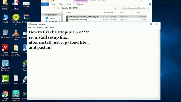
Task: Select Load_OctoplusSamsung file
Action: pos(106,20)
